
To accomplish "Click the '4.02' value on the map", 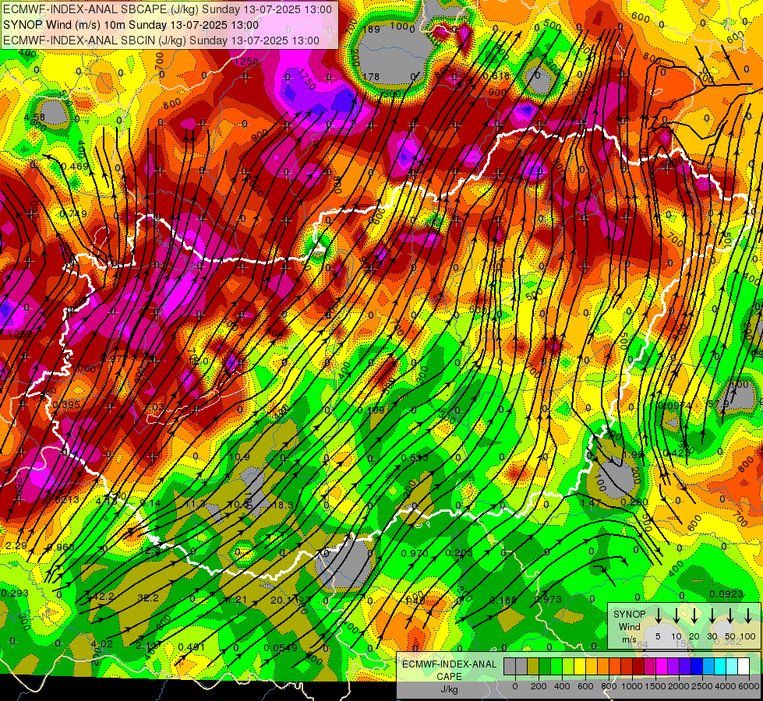I will (x=101, y=644).
